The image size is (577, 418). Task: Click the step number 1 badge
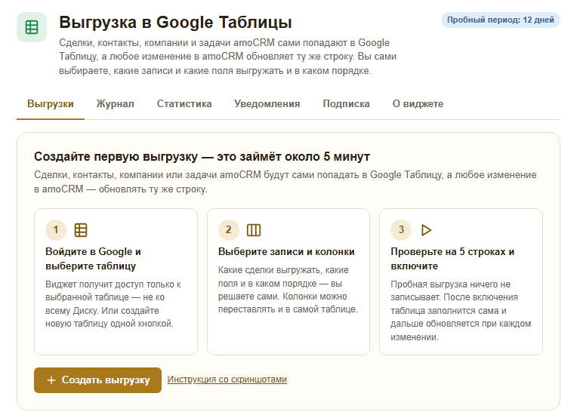coord(56,230)
